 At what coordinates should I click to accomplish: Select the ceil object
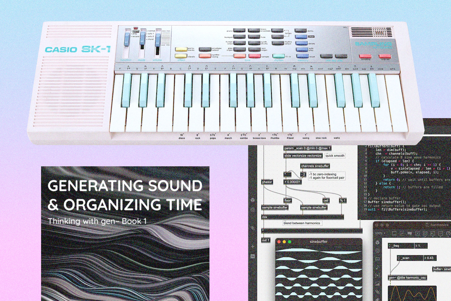326,201
